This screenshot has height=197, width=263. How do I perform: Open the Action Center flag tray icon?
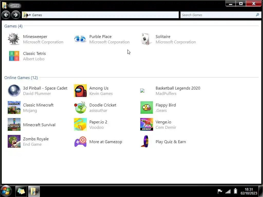[x=220, y=191]
